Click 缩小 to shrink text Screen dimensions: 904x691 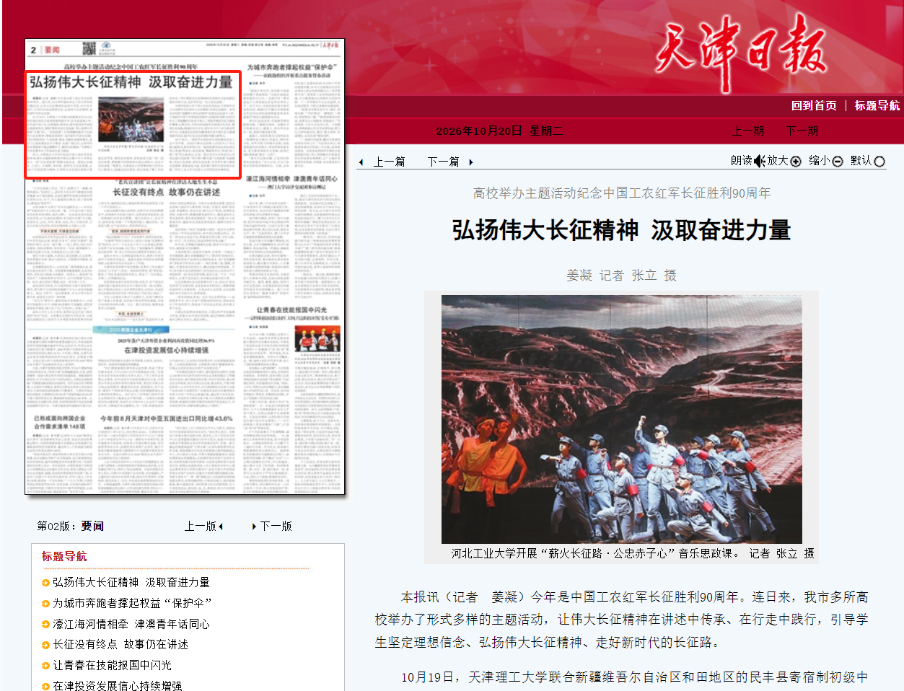[x=820, y=160]
